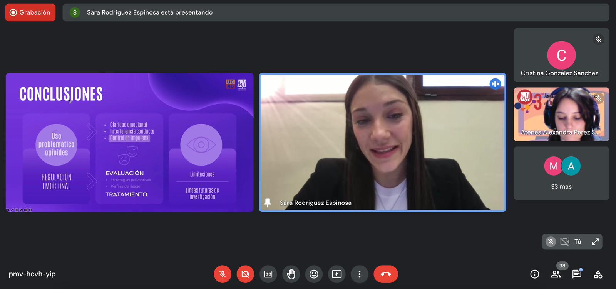The image size is (616, 289).
Task: Open the chat panel icon
Action: point(577,274)
